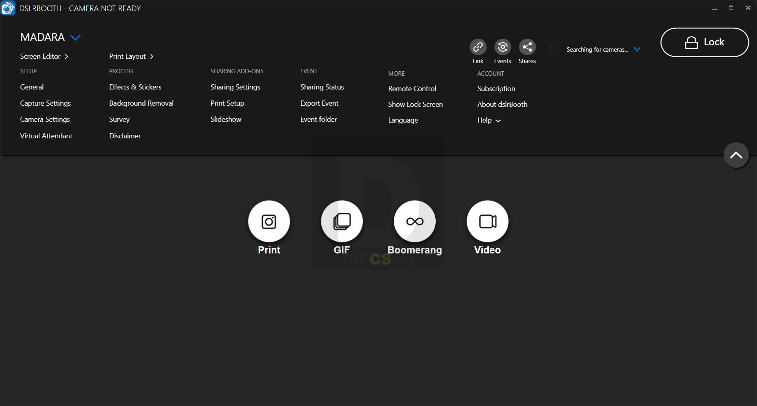Maximize the dslrBooth window
The width and height of the screenshot is (757, 406).
coord(731,8)
